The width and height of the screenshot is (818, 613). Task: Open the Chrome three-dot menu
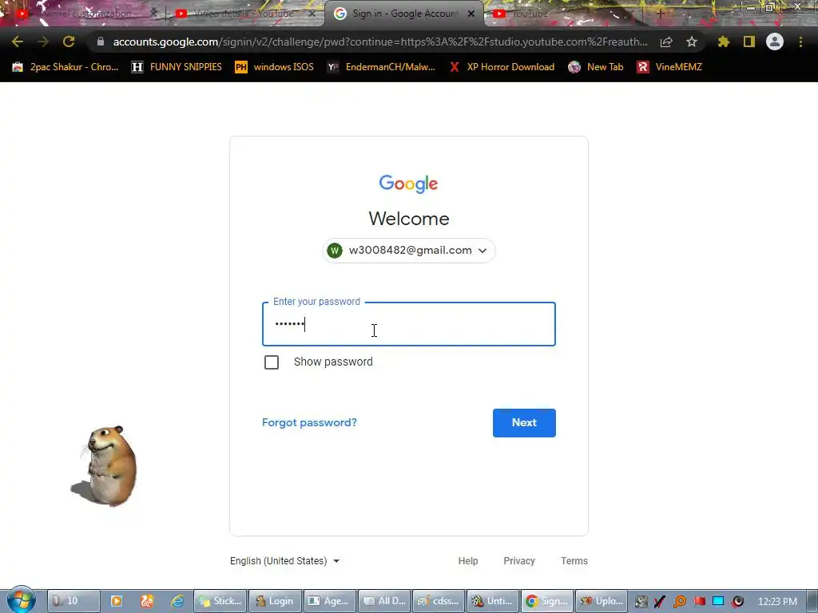pyautogui.click(x=800, y=42)
